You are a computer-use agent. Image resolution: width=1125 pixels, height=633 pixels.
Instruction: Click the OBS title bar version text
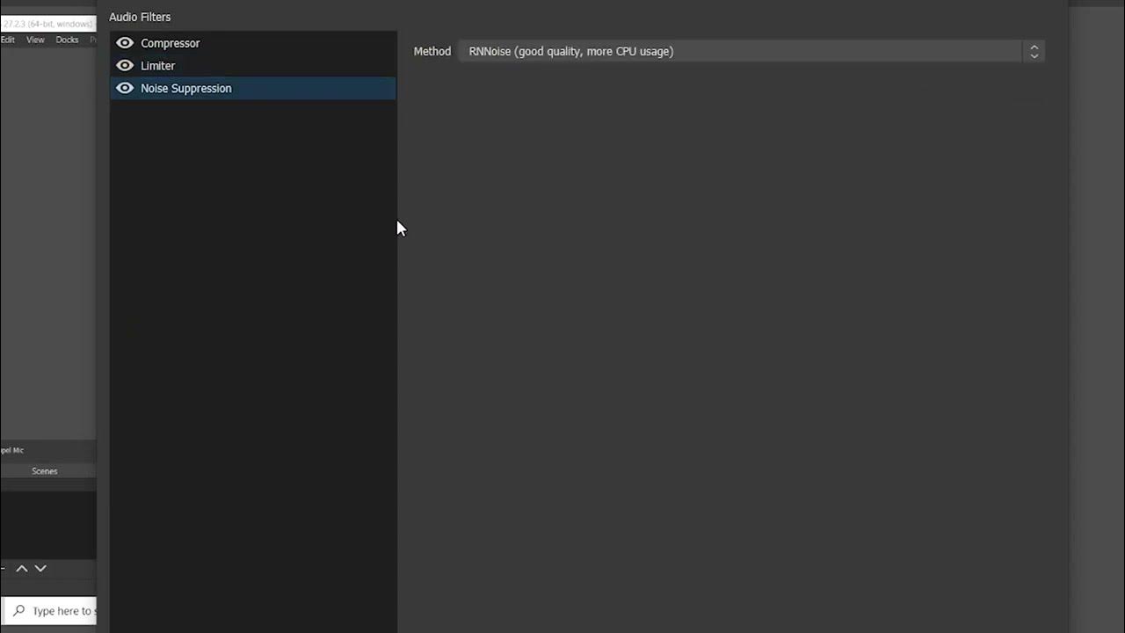pos(47,24)
